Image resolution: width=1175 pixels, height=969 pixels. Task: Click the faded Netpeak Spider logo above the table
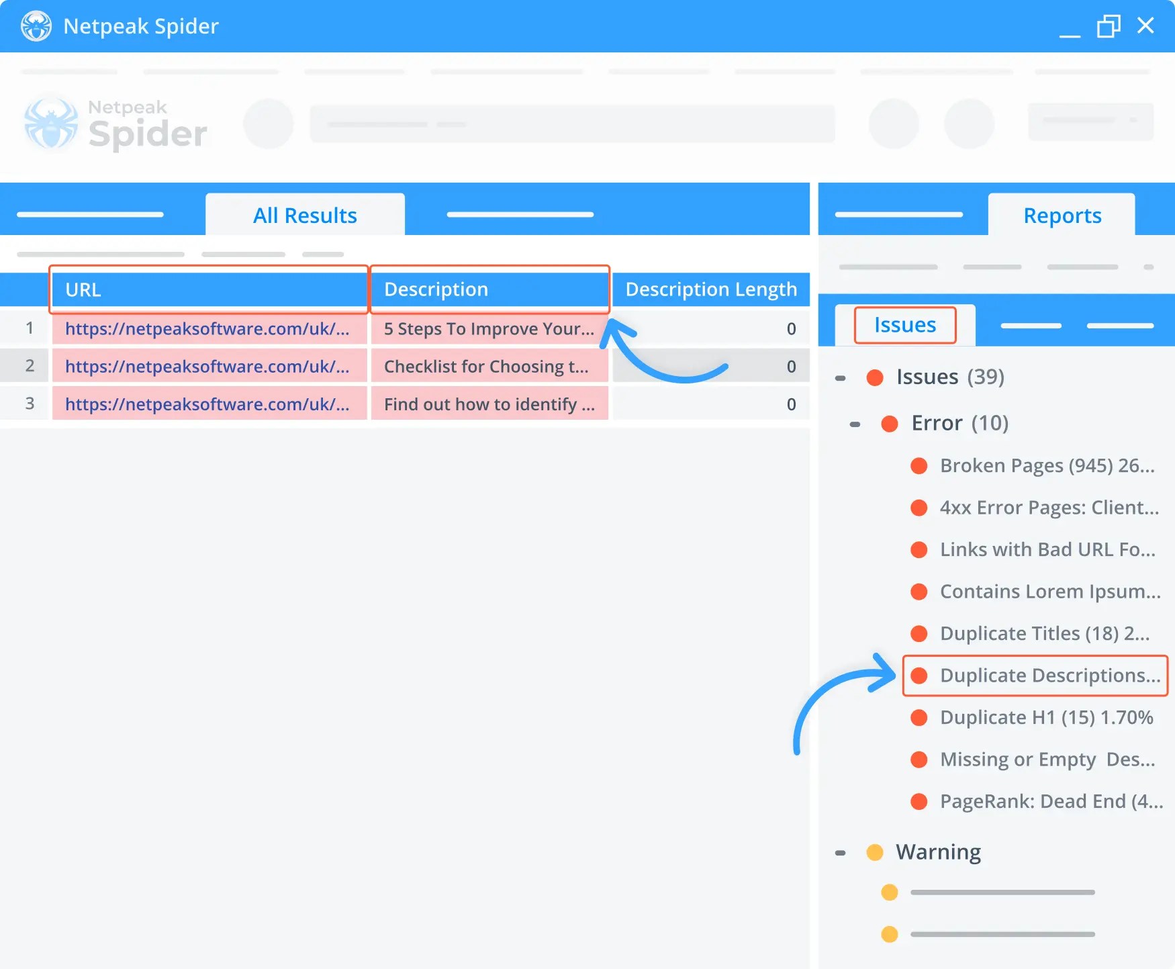tap(115, 122)
